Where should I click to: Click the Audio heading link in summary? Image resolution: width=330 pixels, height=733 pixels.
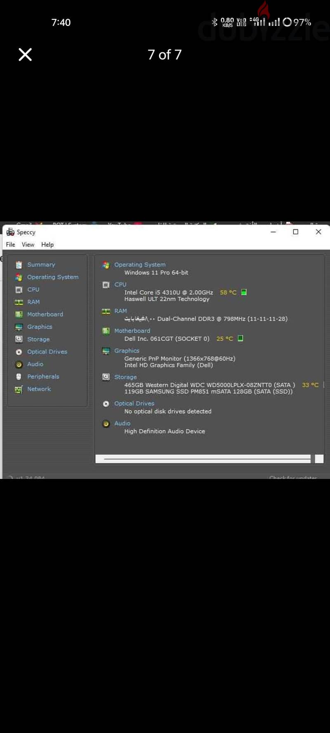pyautogui.click(x=123, y=423)
